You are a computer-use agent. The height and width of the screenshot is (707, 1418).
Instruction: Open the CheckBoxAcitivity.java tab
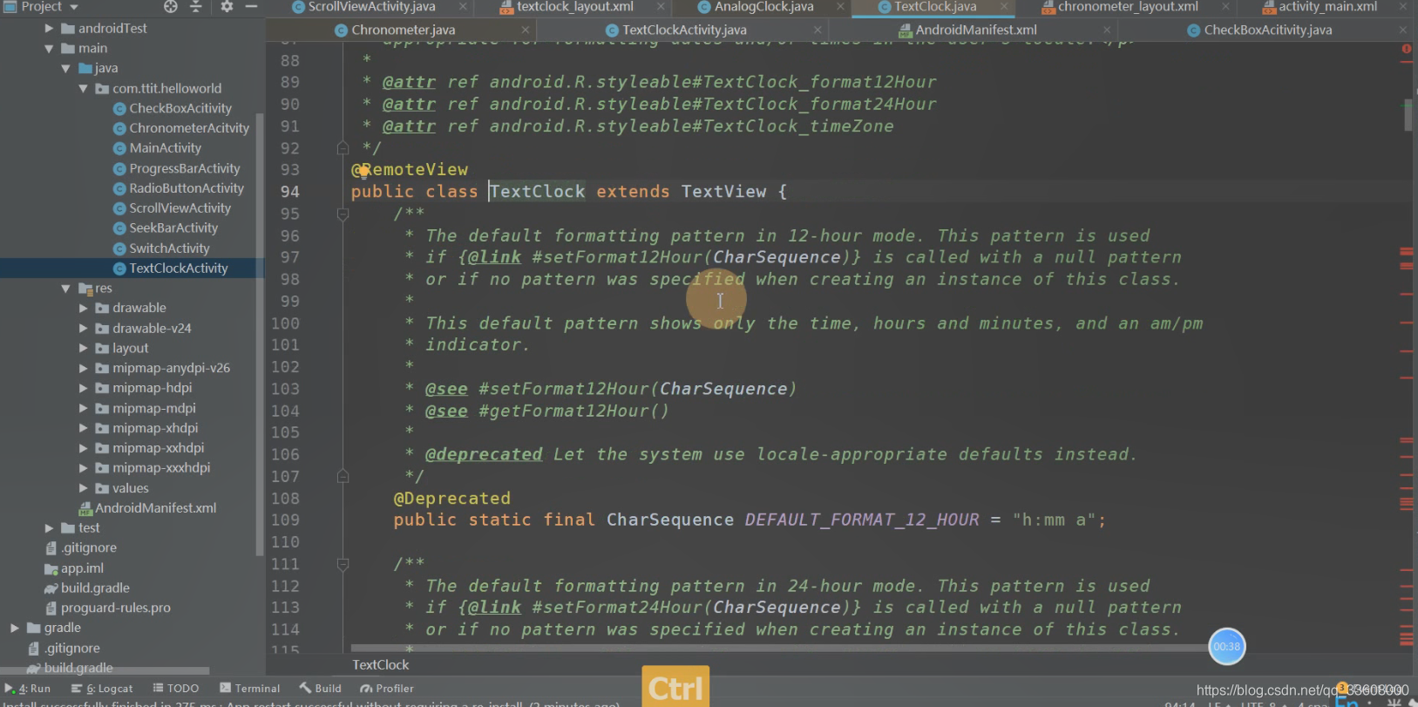click(1268, 30)
